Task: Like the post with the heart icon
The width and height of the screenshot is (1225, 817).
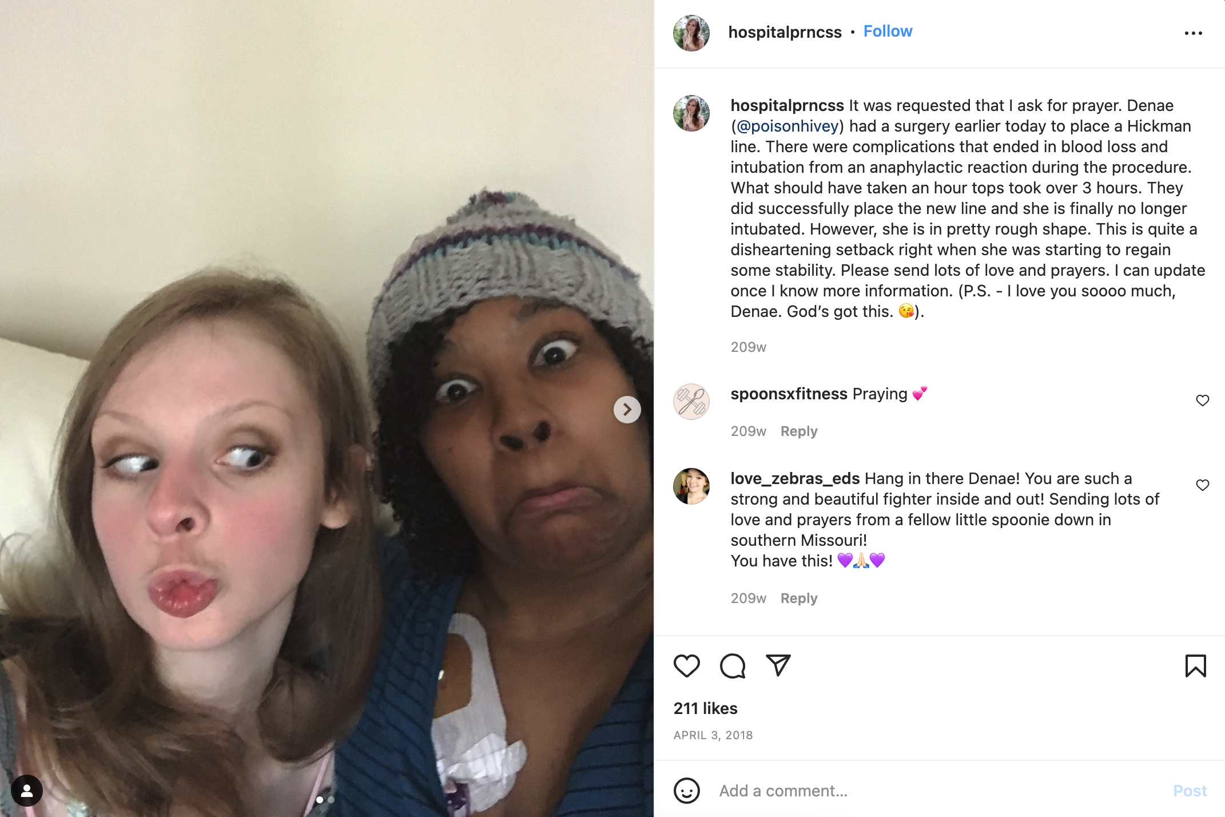Action: pos(686,666)
